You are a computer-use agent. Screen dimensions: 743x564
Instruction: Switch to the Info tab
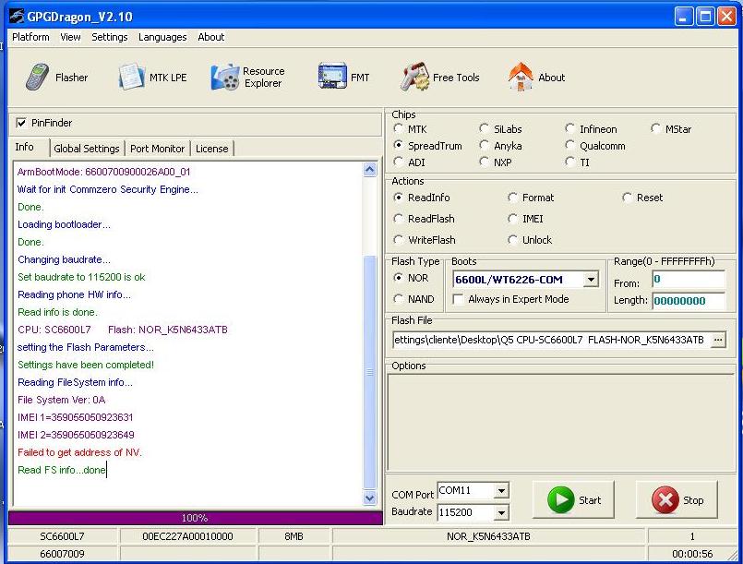click(25, 147)
